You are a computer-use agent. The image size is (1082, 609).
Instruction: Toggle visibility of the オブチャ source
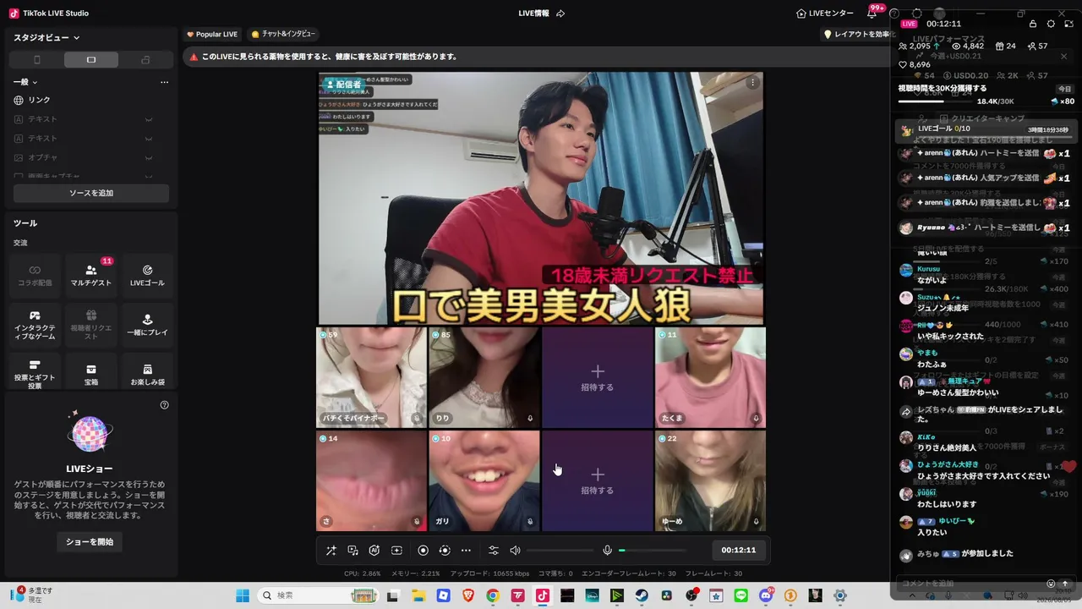click(149, 157)
